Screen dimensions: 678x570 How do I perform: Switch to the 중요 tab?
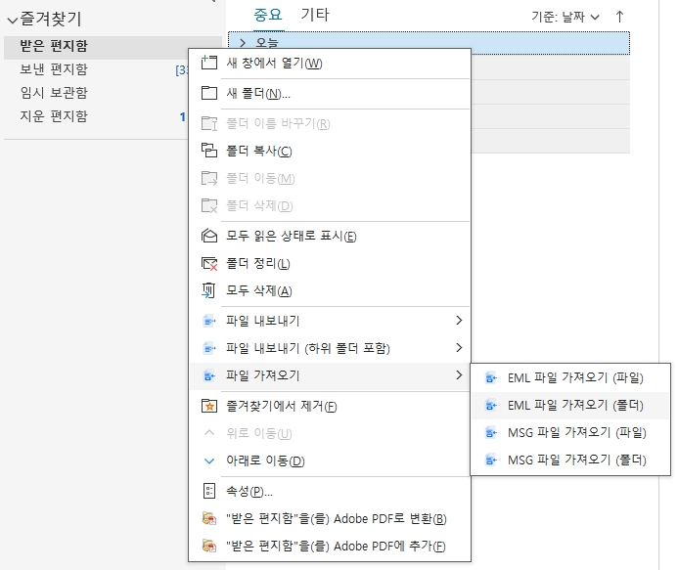click(267, 15)
